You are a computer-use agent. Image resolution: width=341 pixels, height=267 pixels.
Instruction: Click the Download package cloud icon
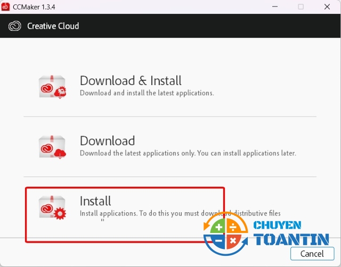pos(52,147)
